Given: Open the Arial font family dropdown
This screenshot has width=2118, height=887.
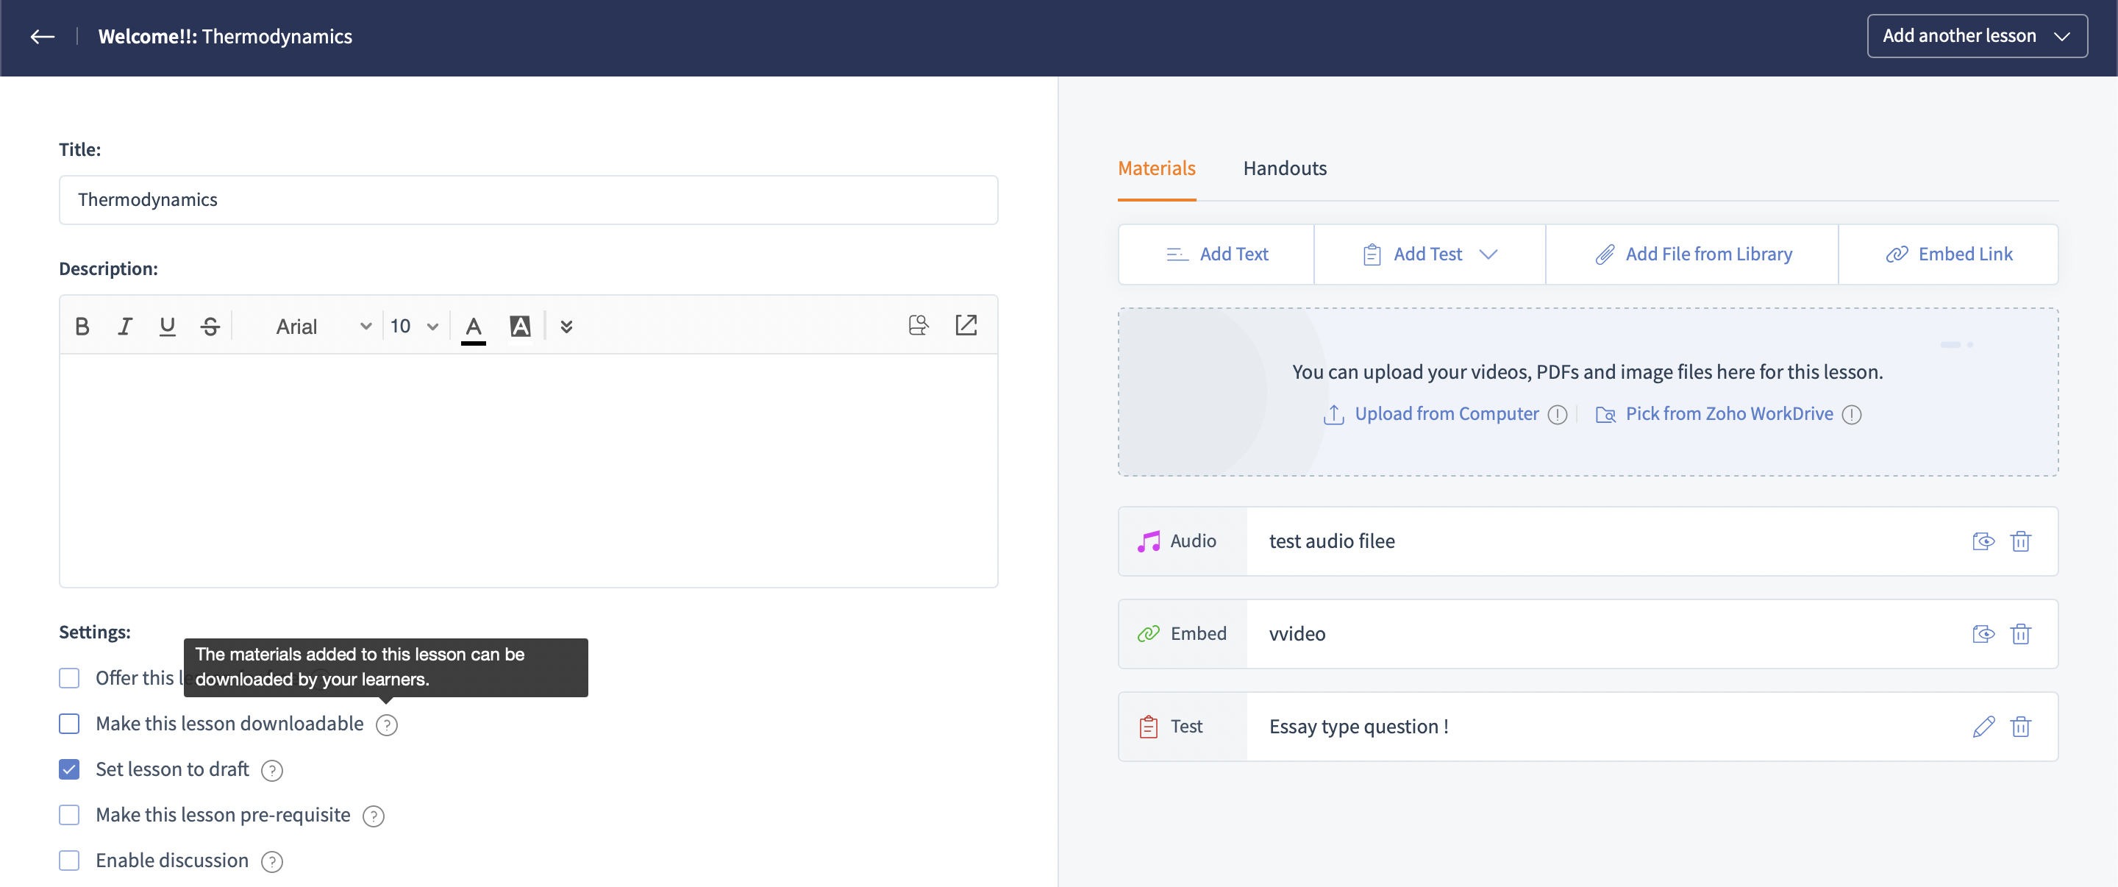Looking at the screenshot, I should click(322, 327).
